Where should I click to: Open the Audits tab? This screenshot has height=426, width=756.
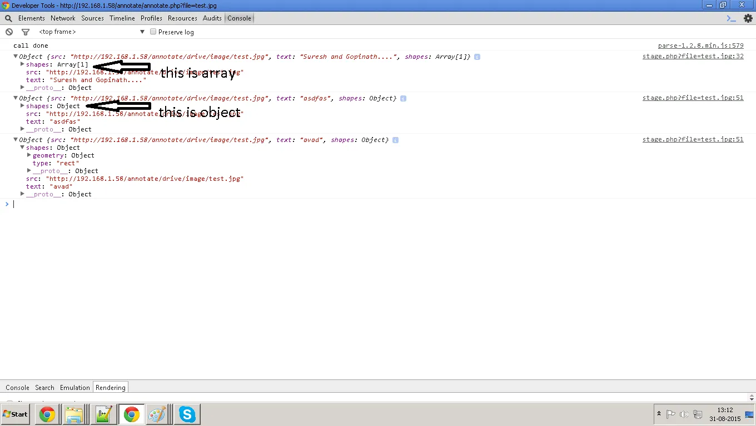click(x=212, y=18)
